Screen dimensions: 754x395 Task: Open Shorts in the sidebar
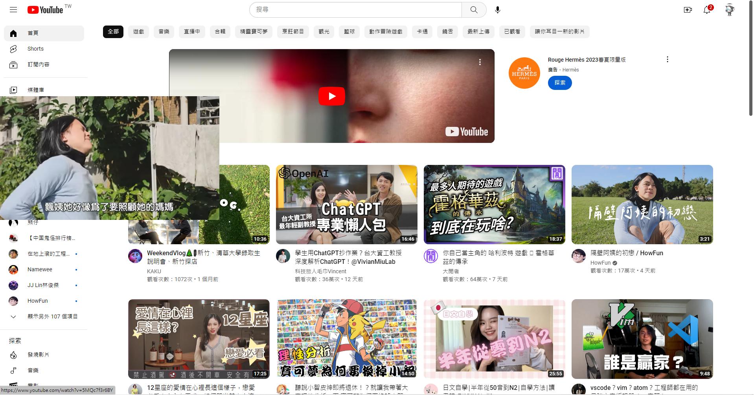[x=44, y=49]
